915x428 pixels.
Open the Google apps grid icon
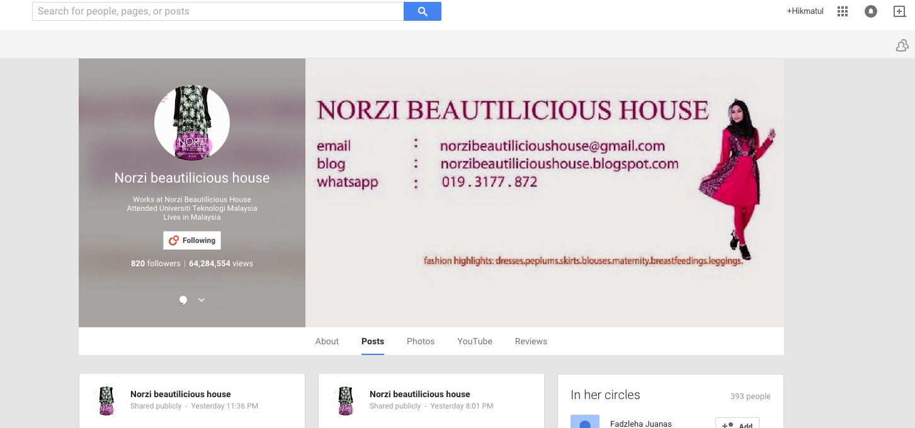(x=843, y=11)
